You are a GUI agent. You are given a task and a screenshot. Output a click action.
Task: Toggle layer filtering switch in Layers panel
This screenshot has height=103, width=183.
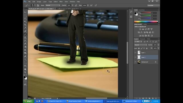pos(159,41)
